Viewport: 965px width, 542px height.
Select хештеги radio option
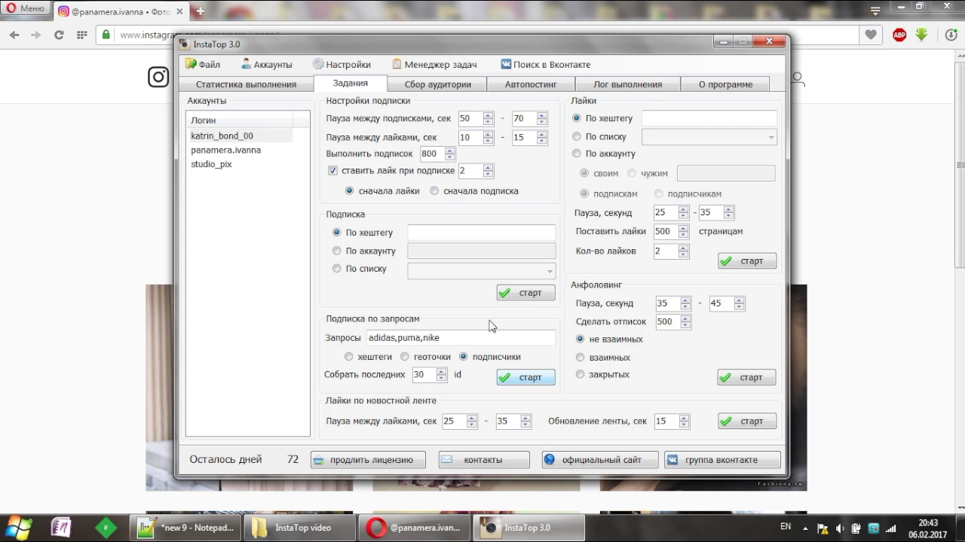(348, 357)
